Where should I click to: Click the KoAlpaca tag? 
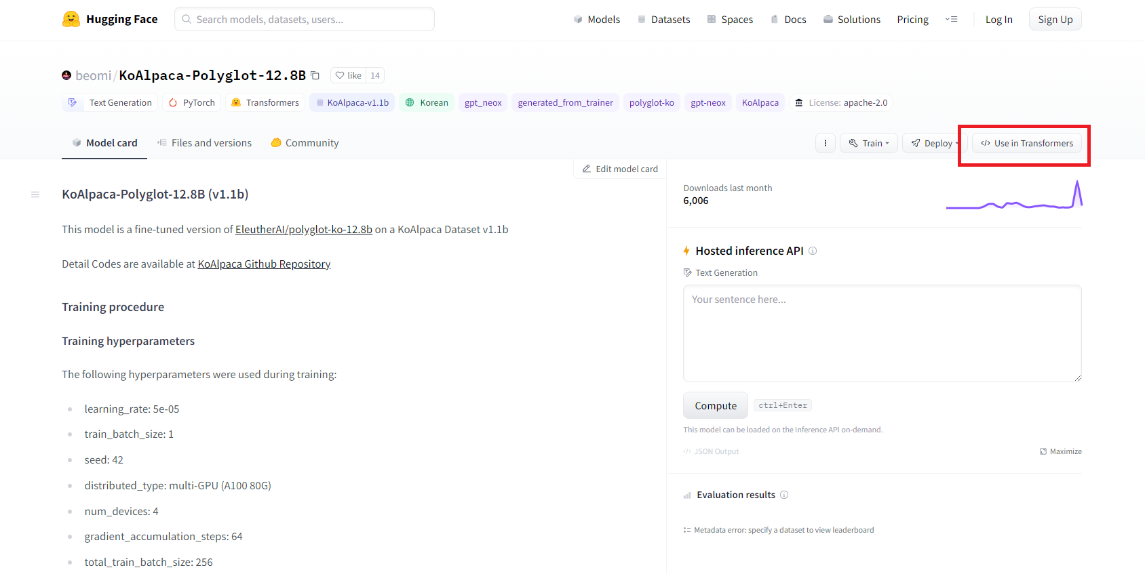pyautogui.click(x=760, y=102)
